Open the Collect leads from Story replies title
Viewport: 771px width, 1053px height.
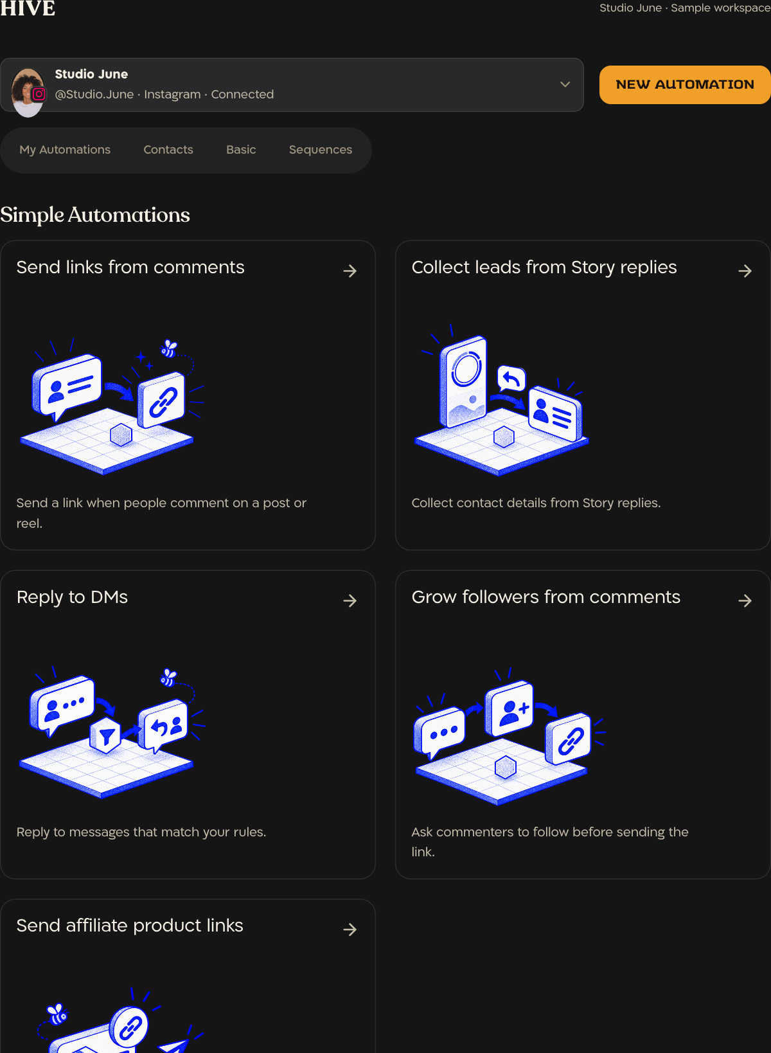[x=544, y=268]
